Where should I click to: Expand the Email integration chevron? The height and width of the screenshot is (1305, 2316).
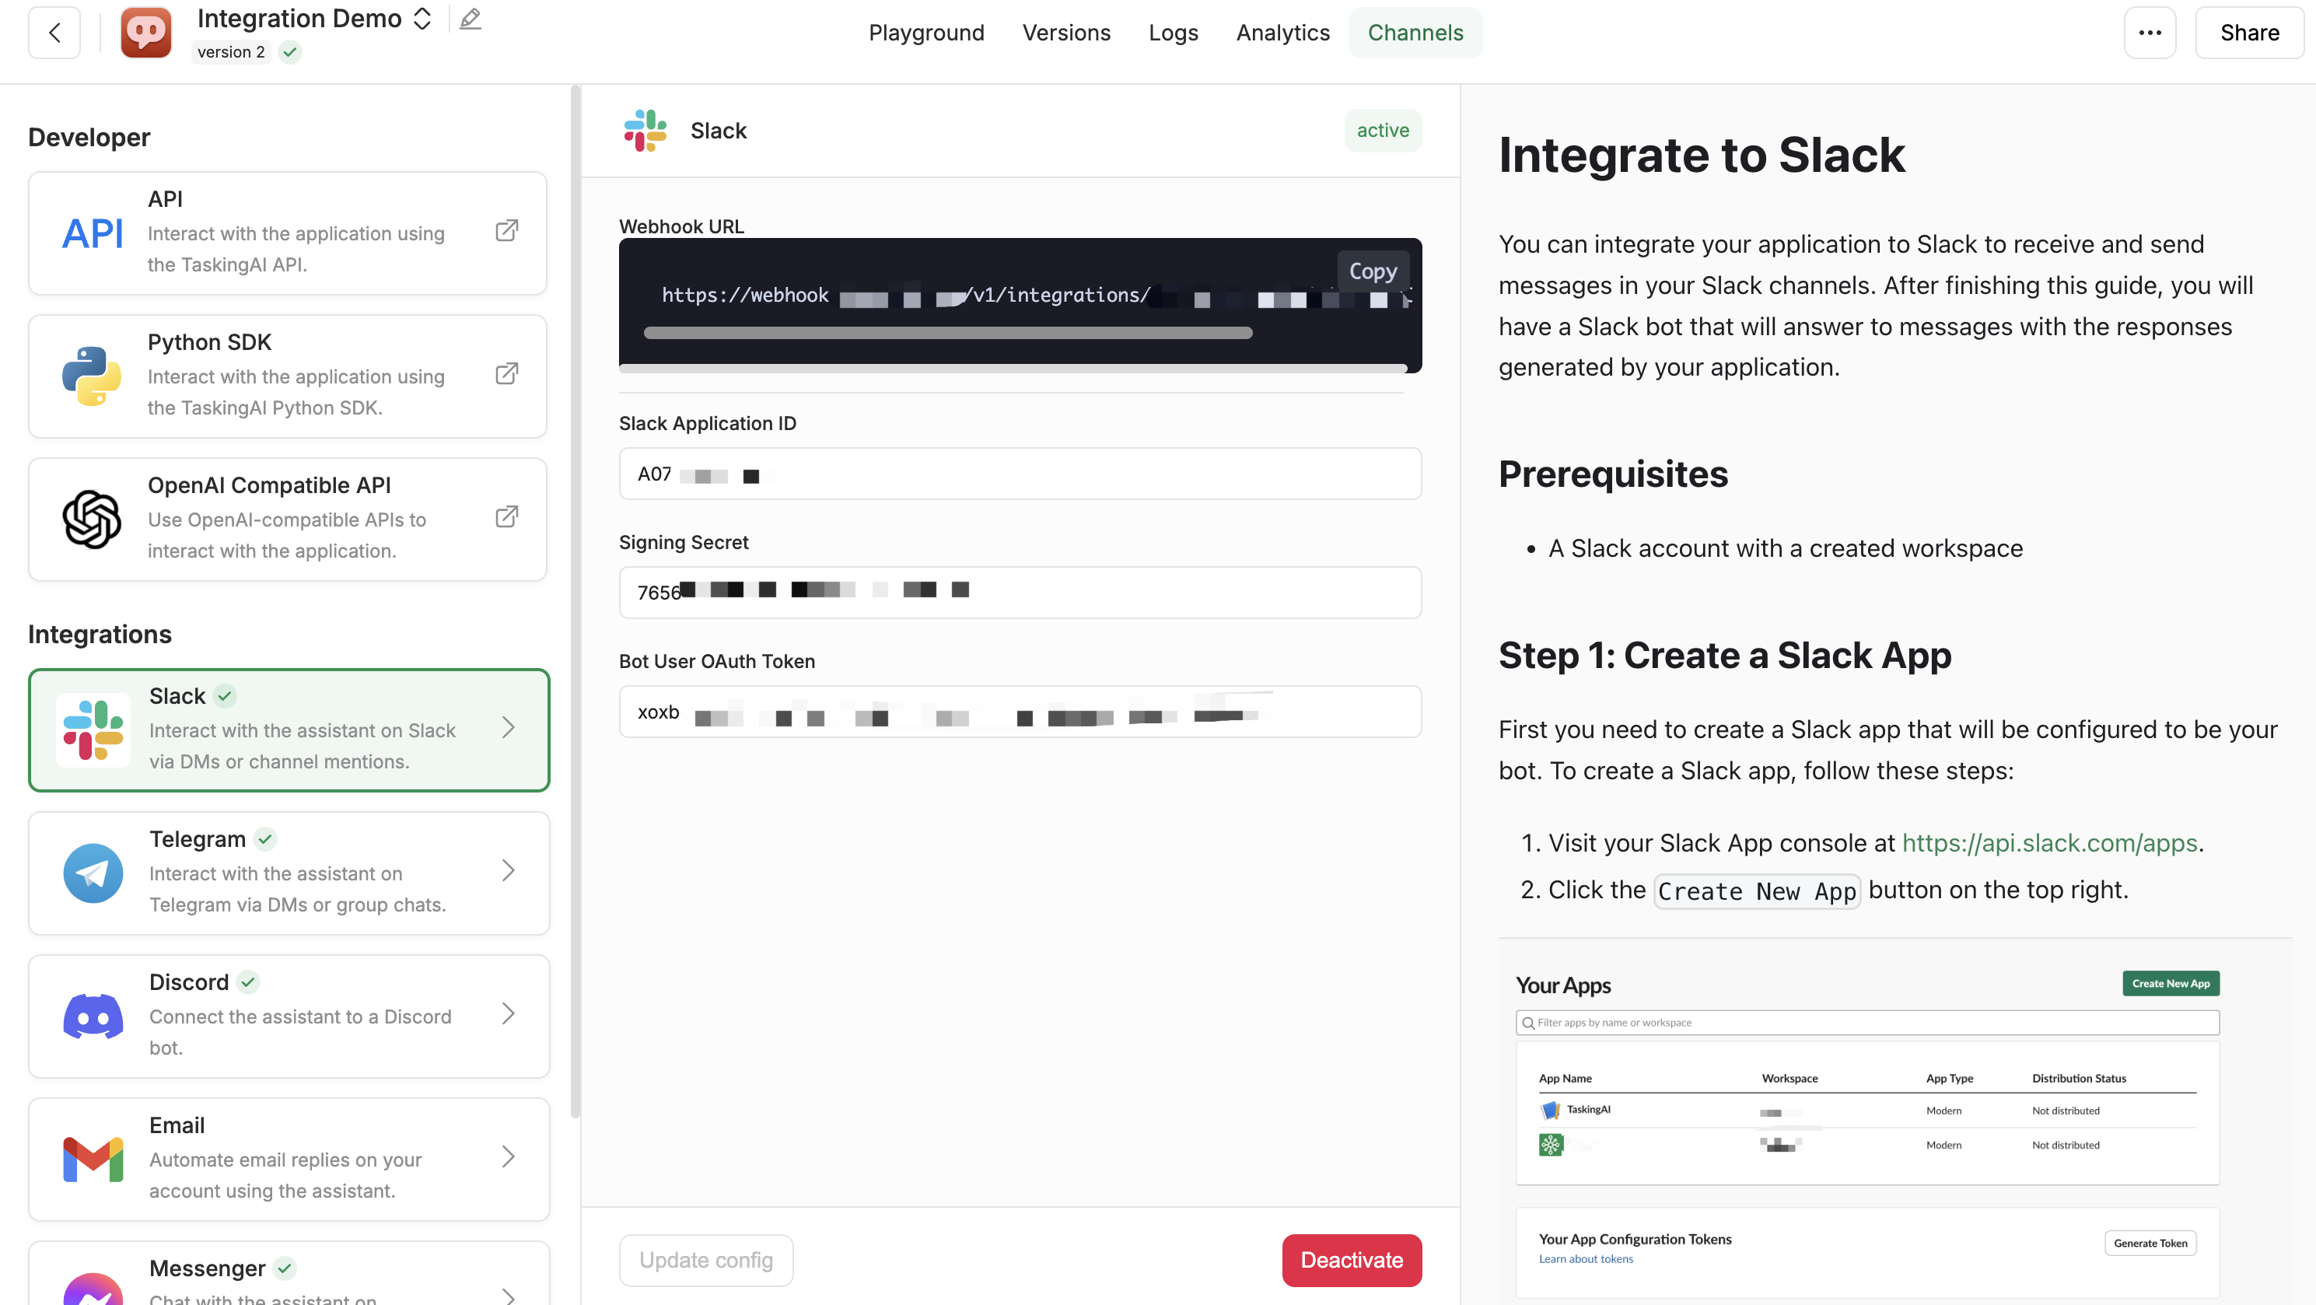point(509,1156)
